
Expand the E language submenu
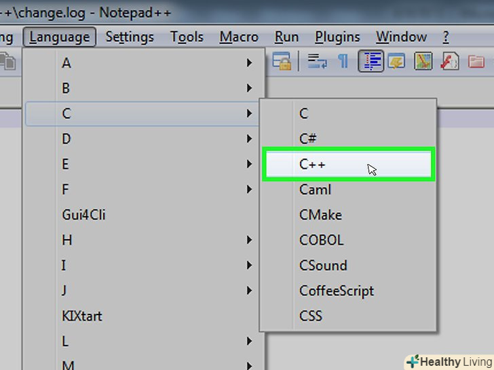(142, 164)
